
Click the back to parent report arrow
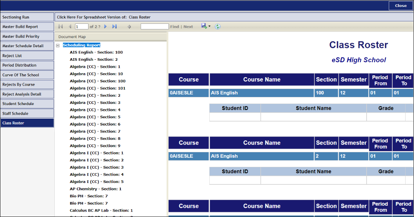tap(129, 27)
